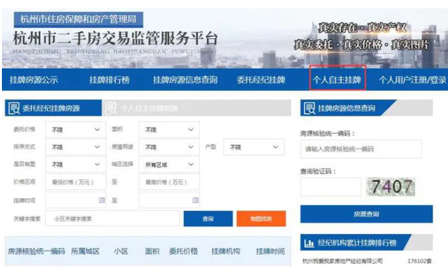
Task: Click 个人自主挂牌 in the navigation
Action: click(x=337, y=80)
